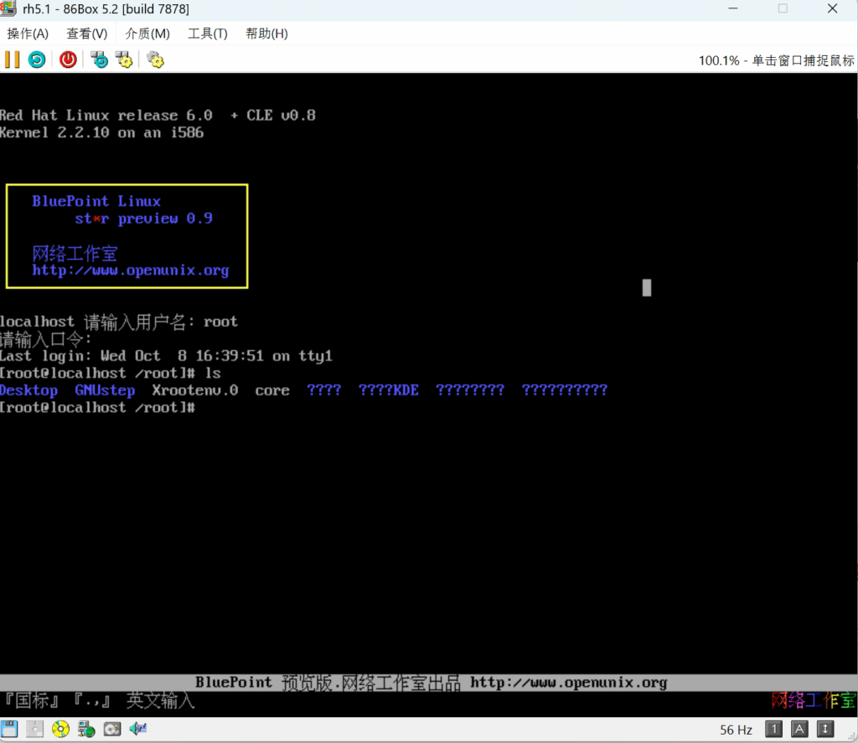
Task: Click the orange Pause emulation icon
Action: [x=12, y=59]
